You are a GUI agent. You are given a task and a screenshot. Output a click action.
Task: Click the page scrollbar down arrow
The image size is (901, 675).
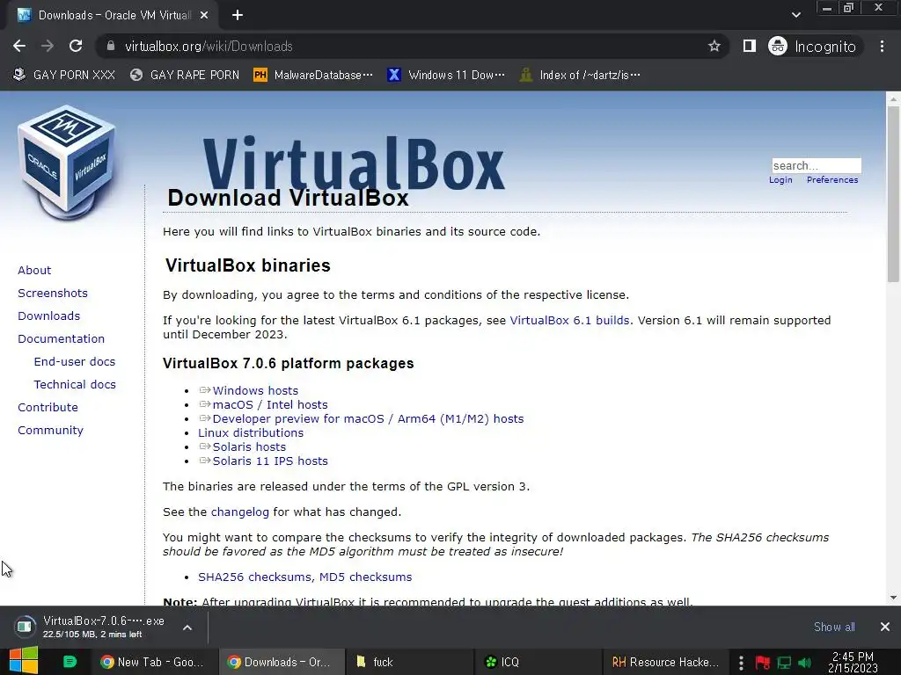click(x=893, y=598)
